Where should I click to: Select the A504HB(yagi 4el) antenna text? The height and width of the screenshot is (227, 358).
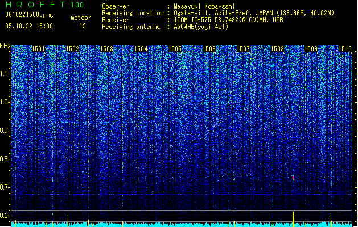[201, 27]
